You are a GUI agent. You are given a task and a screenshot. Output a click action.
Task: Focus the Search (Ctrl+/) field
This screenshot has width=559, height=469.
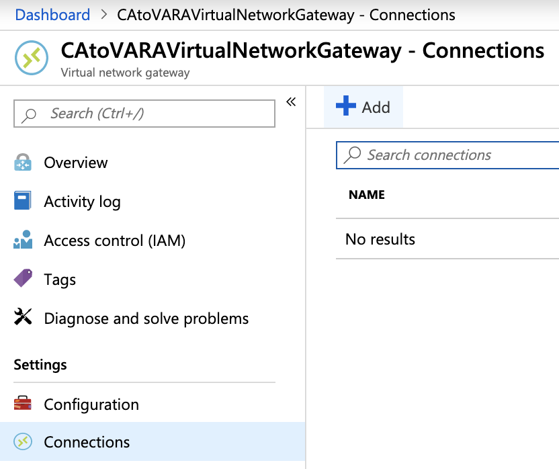point(155,114)
